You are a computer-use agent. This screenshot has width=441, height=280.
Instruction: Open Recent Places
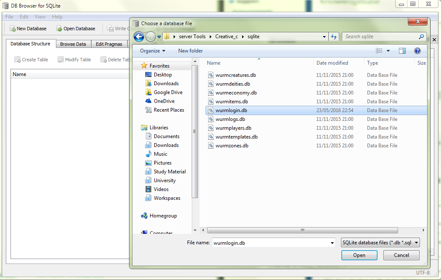[x=169, y=110]
